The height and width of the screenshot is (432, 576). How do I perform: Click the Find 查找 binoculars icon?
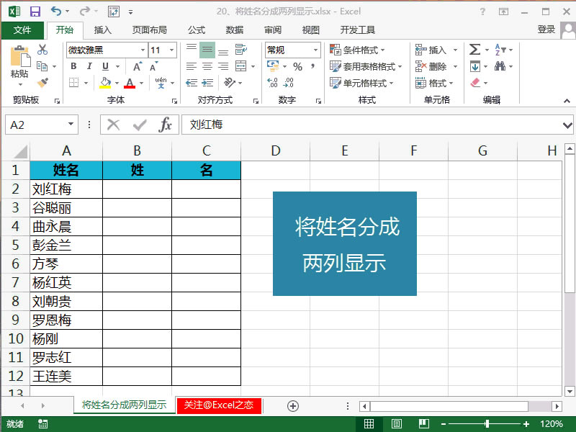tap(500, 66)
